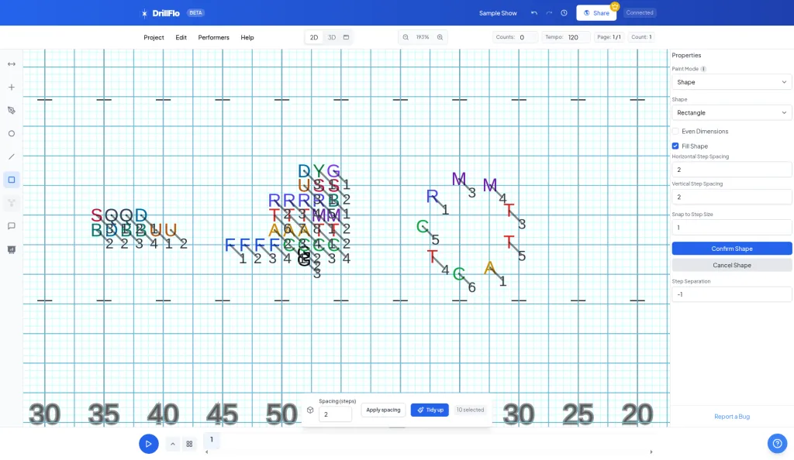Screen dimensions: 794x460
Task: Open the Shape Rectangle dropdown
Action: click(732, 113)
